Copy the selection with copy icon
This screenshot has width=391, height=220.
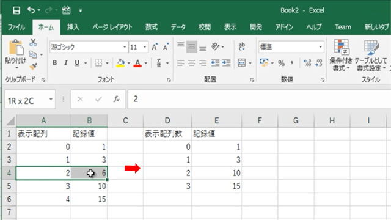[x=33, y=54]
